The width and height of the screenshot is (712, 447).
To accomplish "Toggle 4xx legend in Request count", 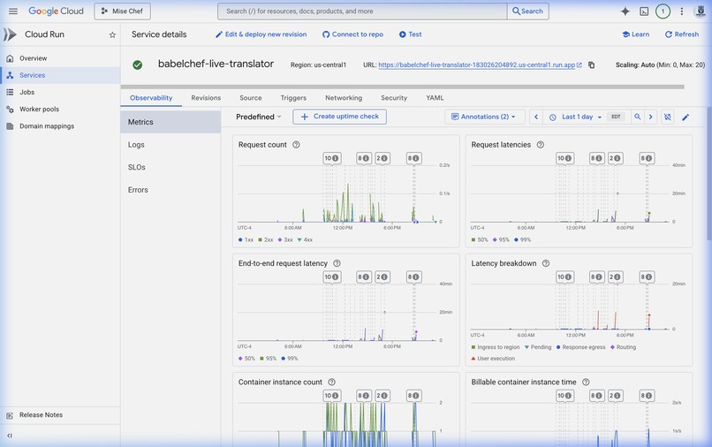I will click(305, 239).
